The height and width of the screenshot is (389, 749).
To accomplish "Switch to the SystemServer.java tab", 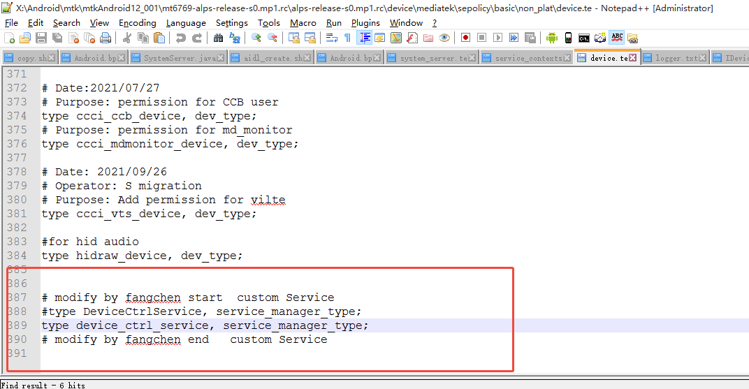I will coord(177,58).
